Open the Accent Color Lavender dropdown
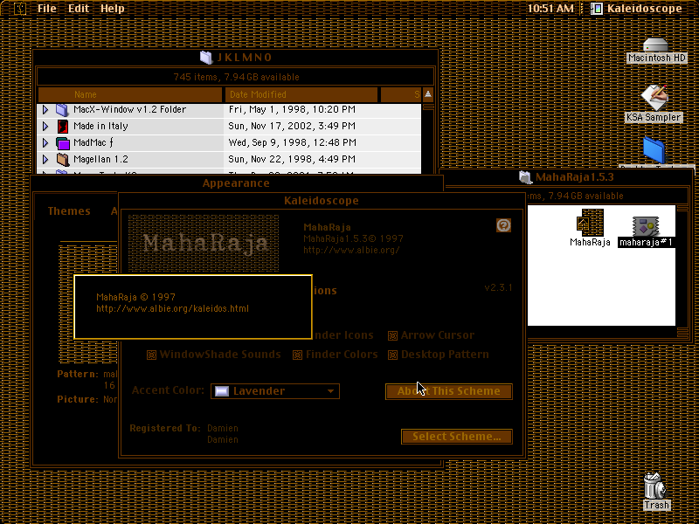The height and width of the screenshot is (524, 699). click(x=275, y=391)
